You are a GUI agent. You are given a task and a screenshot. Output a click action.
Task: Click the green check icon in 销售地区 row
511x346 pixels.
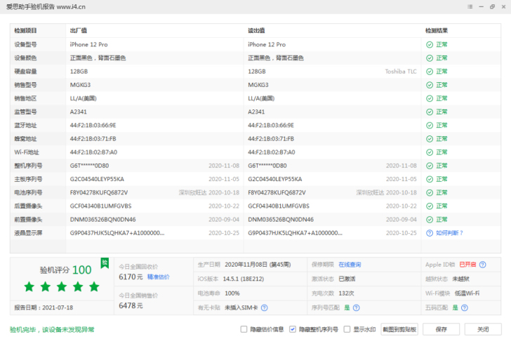430,98
